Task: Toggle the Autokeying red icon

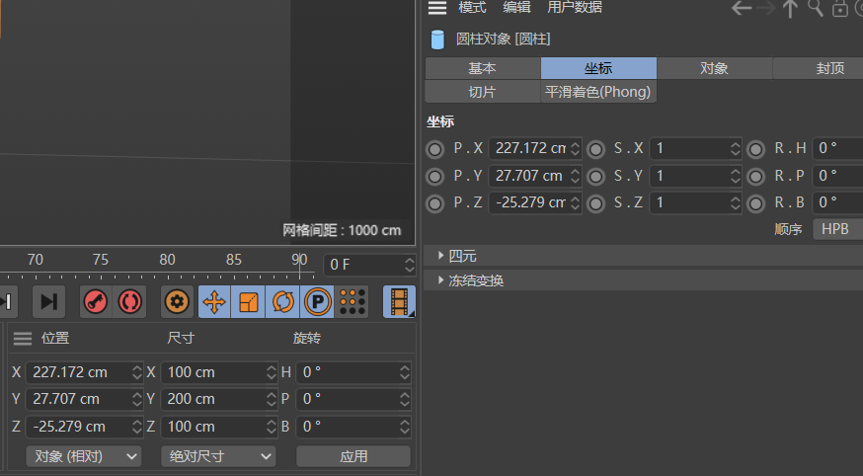Action: pos(129,301)
